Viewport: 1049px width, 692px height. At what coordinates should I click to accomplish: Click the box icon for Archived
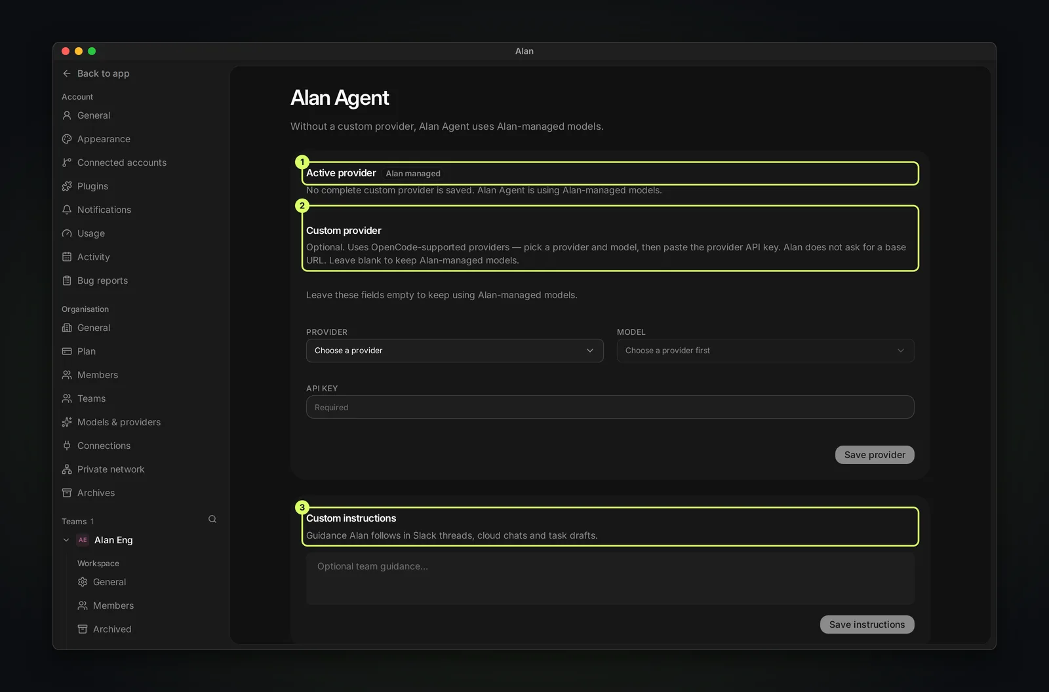(83, 629)
